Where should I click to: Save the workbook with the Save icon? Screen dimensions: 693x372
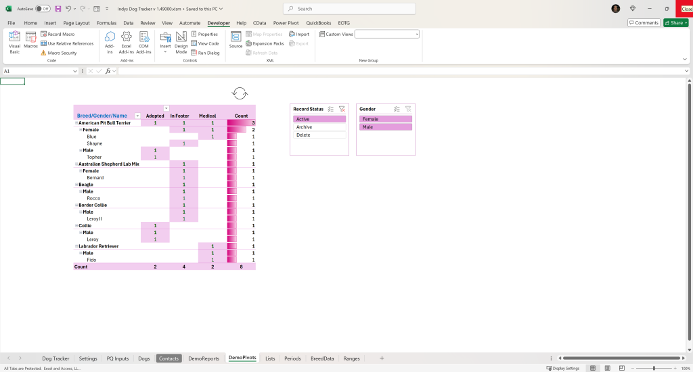[x=58, y=9]
